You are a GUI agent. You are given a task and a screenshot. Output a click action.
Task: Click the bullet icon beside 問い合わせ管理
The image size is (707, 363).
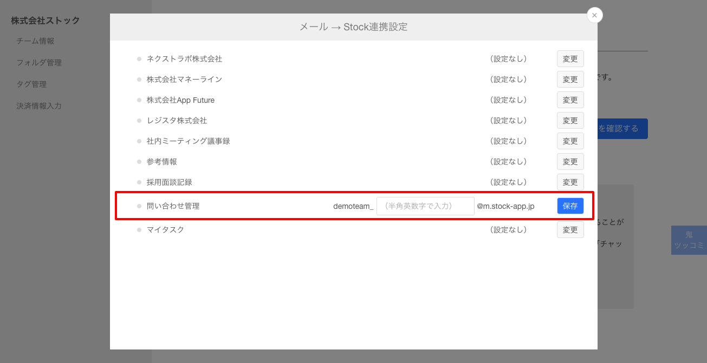pyautogui.click(x=140, y=206)
